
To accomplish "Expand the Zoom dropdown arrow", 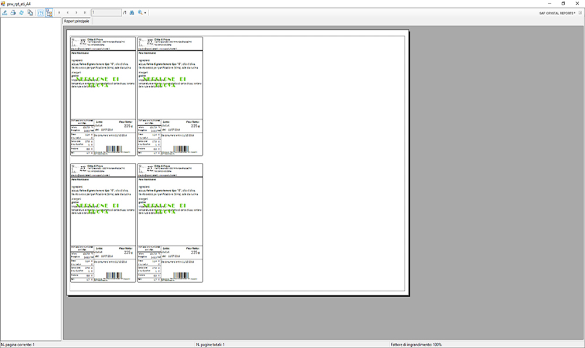I will (x=145, y=13).
